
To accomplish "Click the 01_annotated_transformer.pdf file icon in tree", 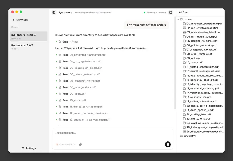I will [184, 24].
